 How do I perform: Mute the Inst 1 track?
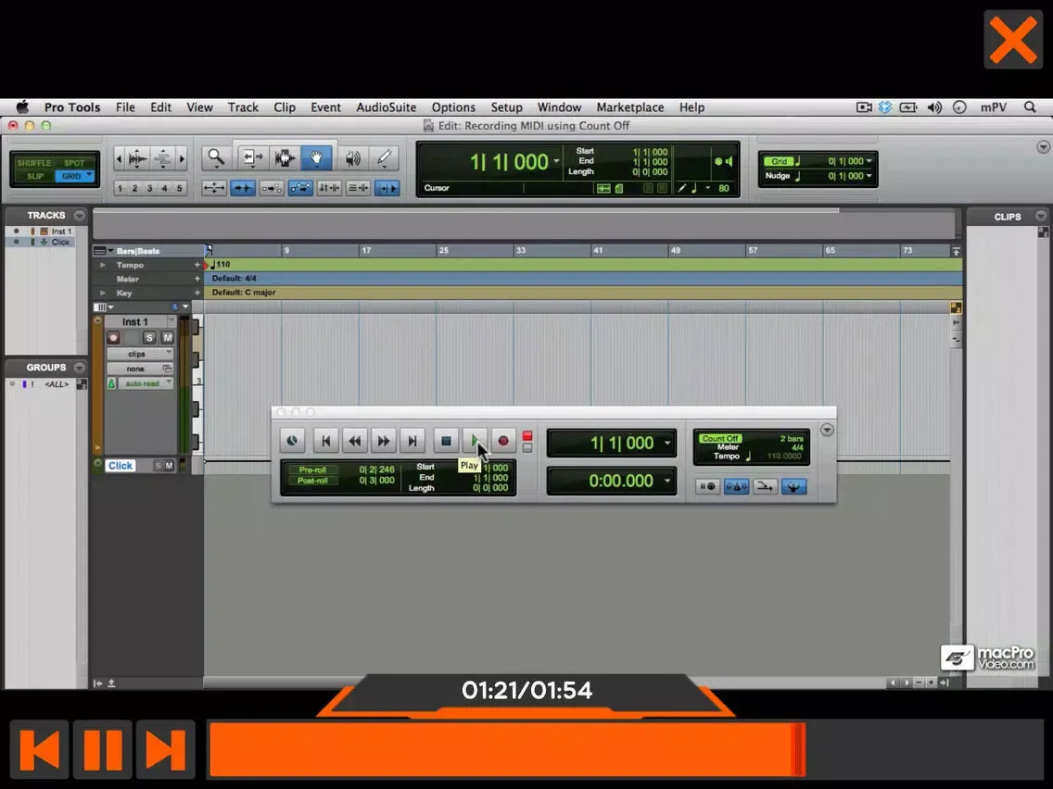pos(167,337)
